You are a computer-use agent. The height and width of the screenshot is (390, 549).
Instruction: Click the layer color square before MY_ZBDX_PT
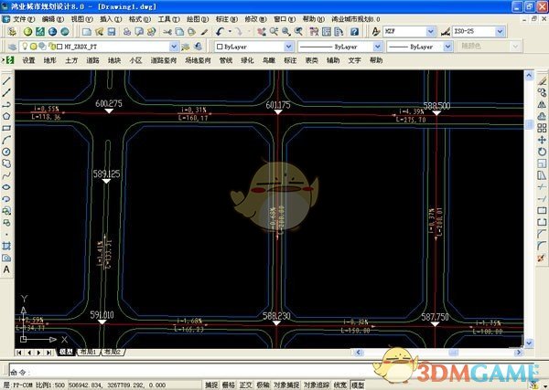point(59,47)
